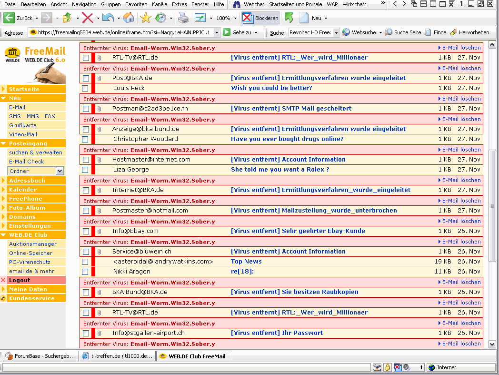
Task: Click the lock icon in status bar
Action: coord(387,367)
